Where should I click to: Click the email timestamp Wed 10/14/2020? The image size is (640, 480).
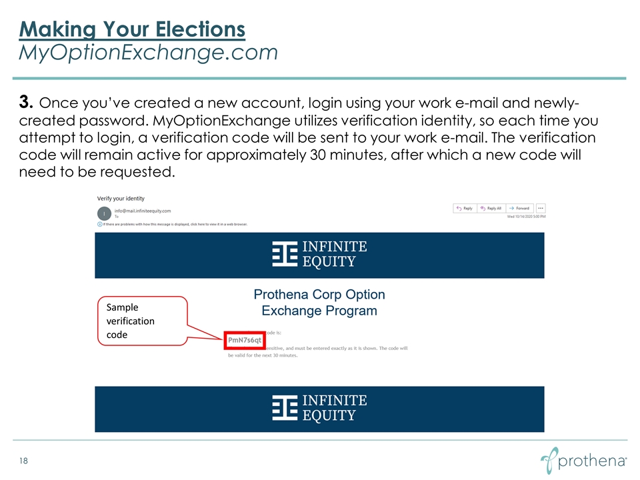(x=526, y=217)
